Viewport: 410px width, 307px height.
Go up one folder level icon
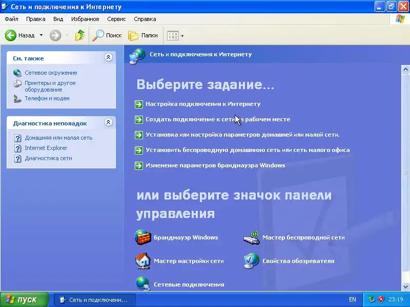click(80, 35)
